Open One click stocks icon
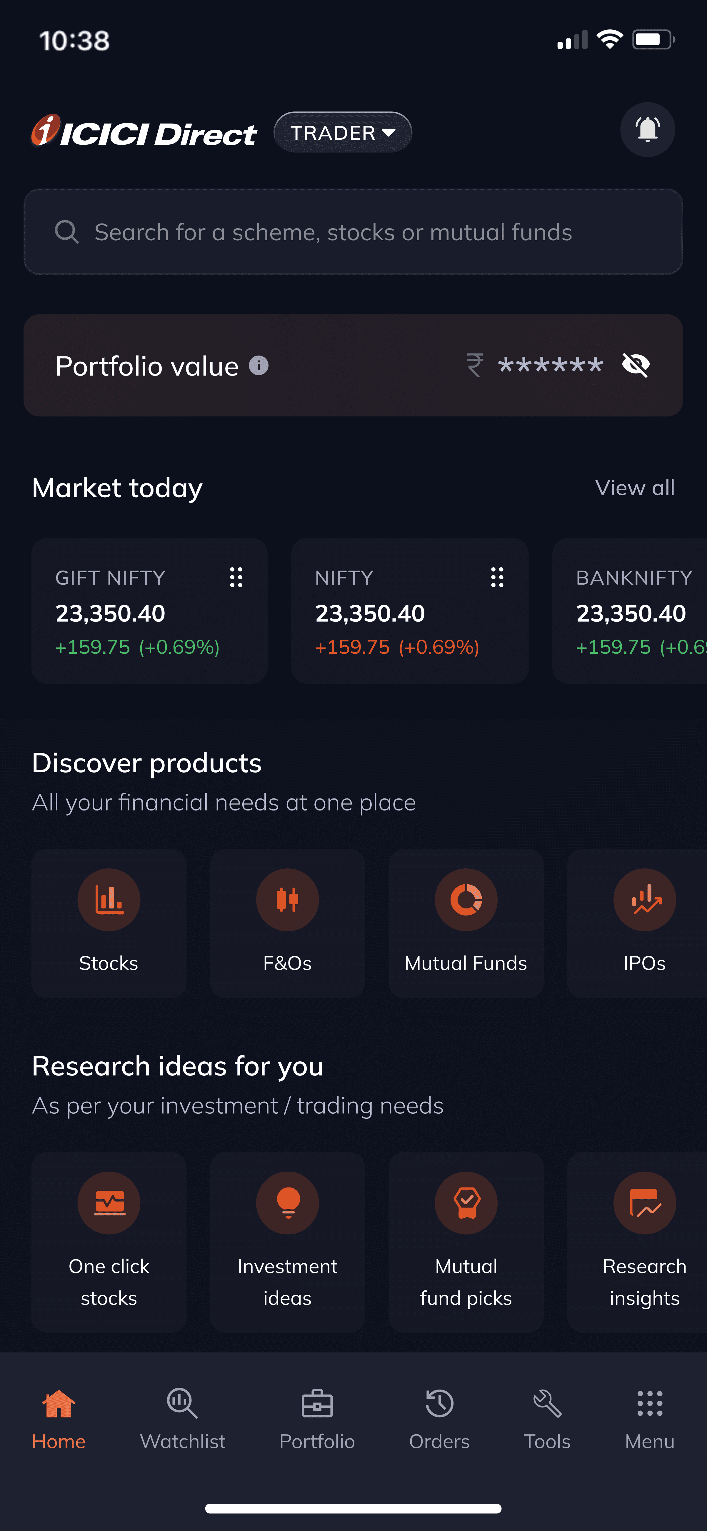 click(109, 1203)
